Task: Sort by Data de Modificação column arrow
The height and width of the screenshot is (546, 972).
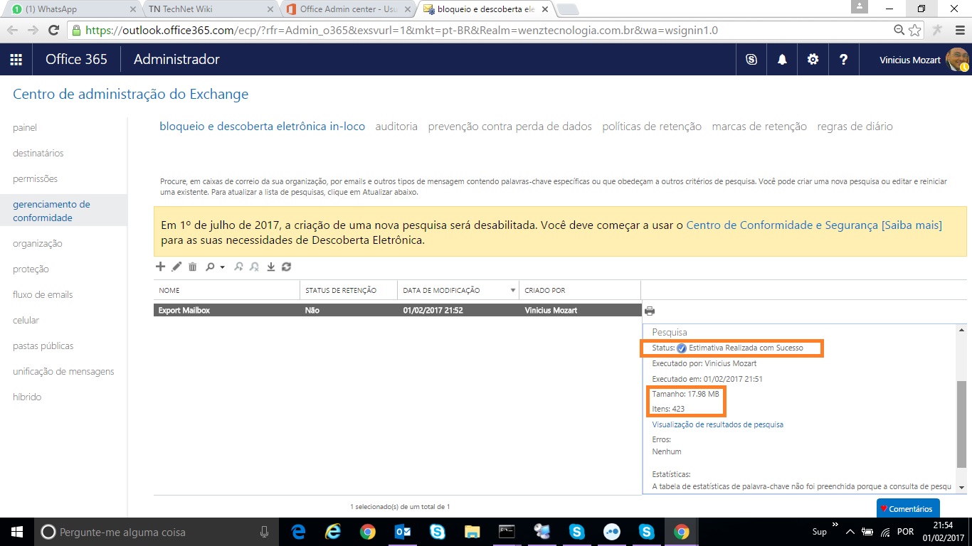Action: point(513,291)
